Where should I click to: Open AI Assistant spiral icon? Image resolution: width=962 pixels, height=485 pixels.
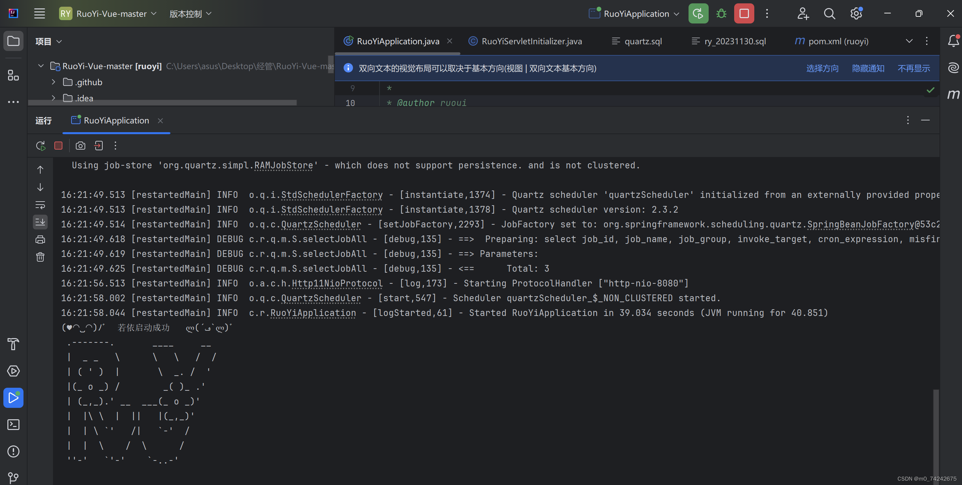pyautogui.click(x=953, y=67)
